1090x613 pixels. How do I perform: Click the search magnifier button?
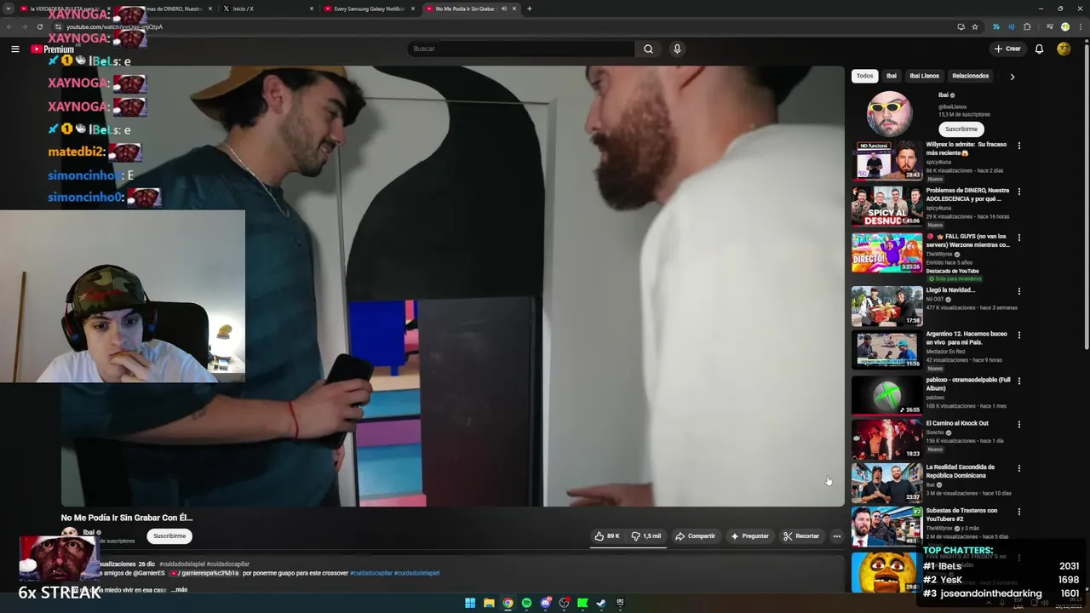click(x=648, y=49)
